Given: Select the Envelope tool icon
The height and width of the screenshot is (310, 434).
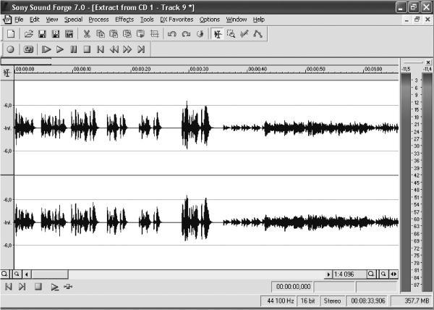Looking at the screenshot, I should (x=258, y=34).
